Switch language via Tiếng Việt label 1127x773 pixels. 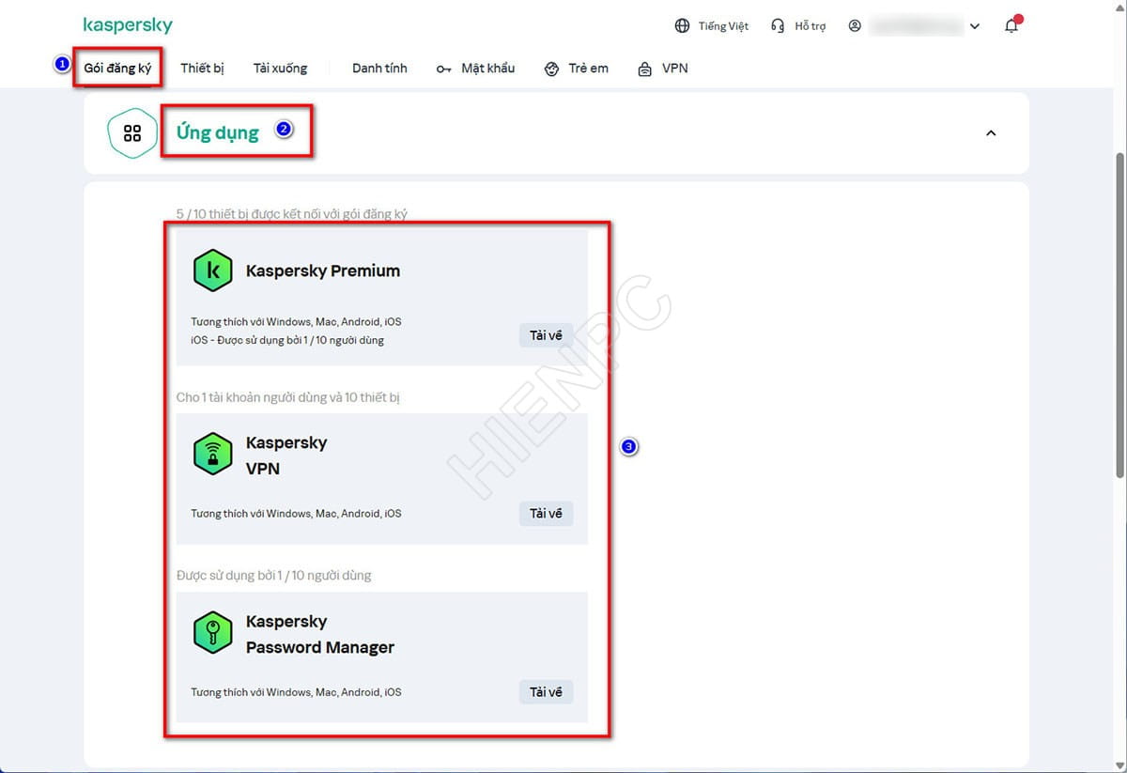pos(723,26)
